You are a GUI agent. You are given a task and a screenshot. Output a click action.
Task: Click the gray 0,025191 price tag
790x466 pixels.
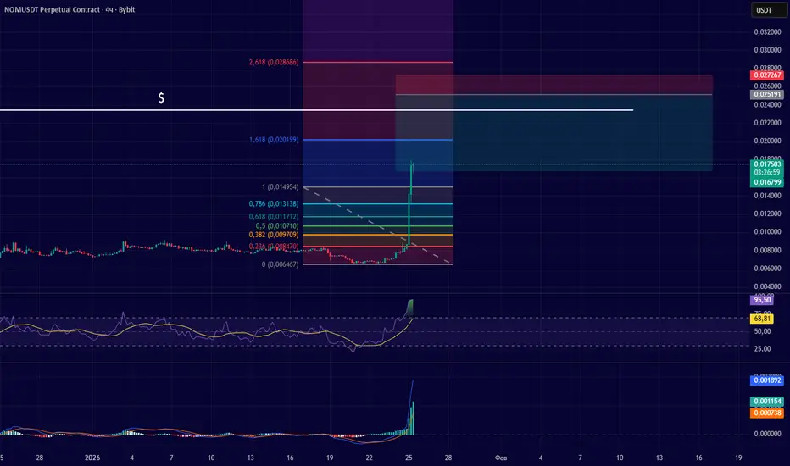[767, 94]
